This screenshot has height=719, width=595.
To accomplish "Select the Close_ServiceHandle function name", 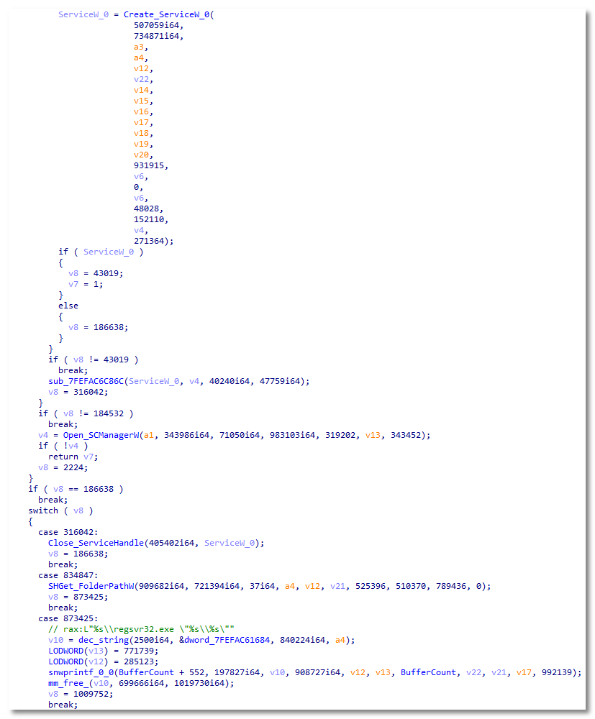I will click(96, 543).
